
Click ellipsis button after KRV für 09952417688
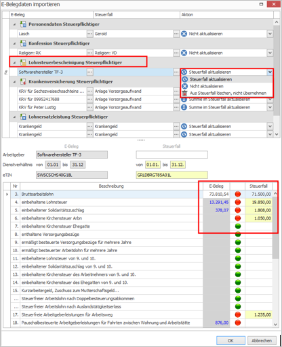(89, 99)
